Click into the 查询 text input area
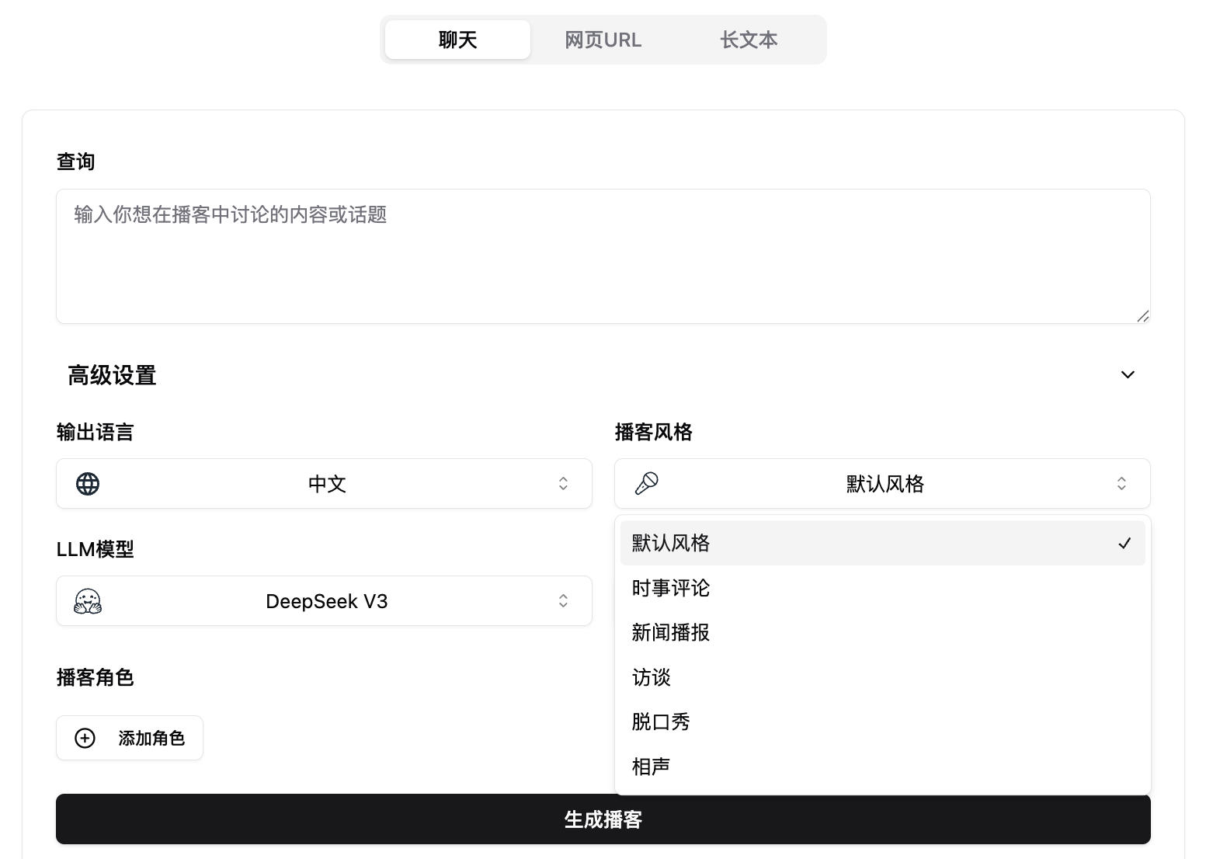The width and height of the screenshot is (1213, 859). click(603, 256)
